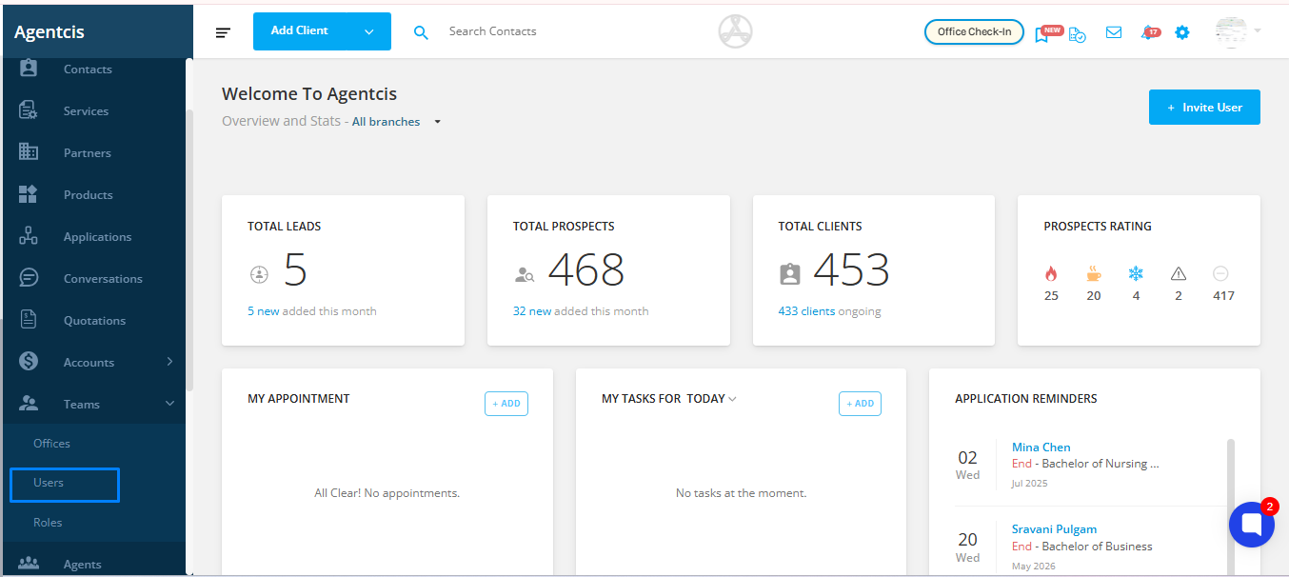Open Mina Chen application reminder
Screen dimensions: 1289x577
pyautogui.click(x=1041, y=448)
